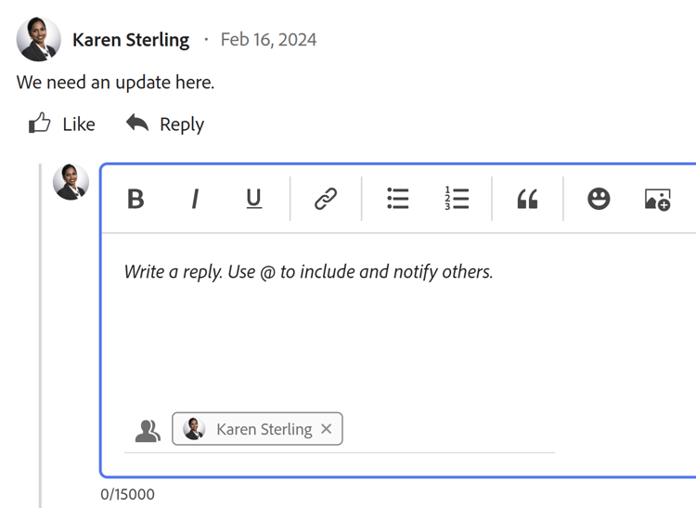Viewport: 696px width, 508px height.
Task: Remove Karen Sterling from notify list
Action: click(327, 429)
